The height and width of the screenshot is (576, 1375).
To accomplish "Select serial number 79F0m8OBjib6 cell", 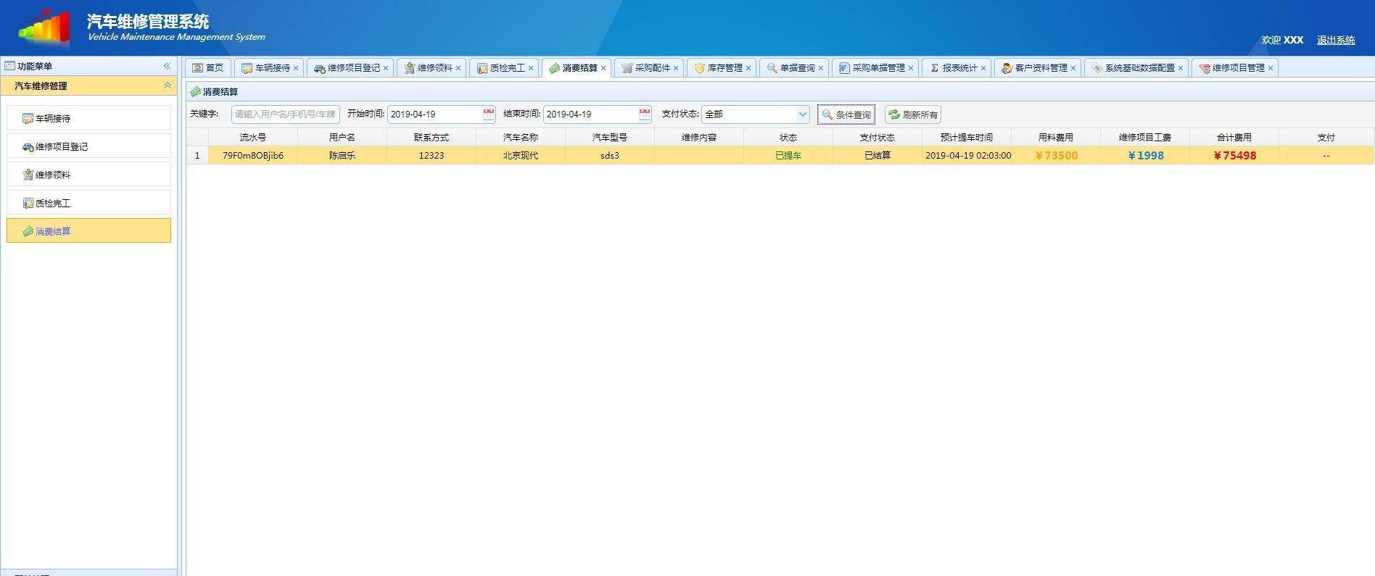I will pos(253,156).
